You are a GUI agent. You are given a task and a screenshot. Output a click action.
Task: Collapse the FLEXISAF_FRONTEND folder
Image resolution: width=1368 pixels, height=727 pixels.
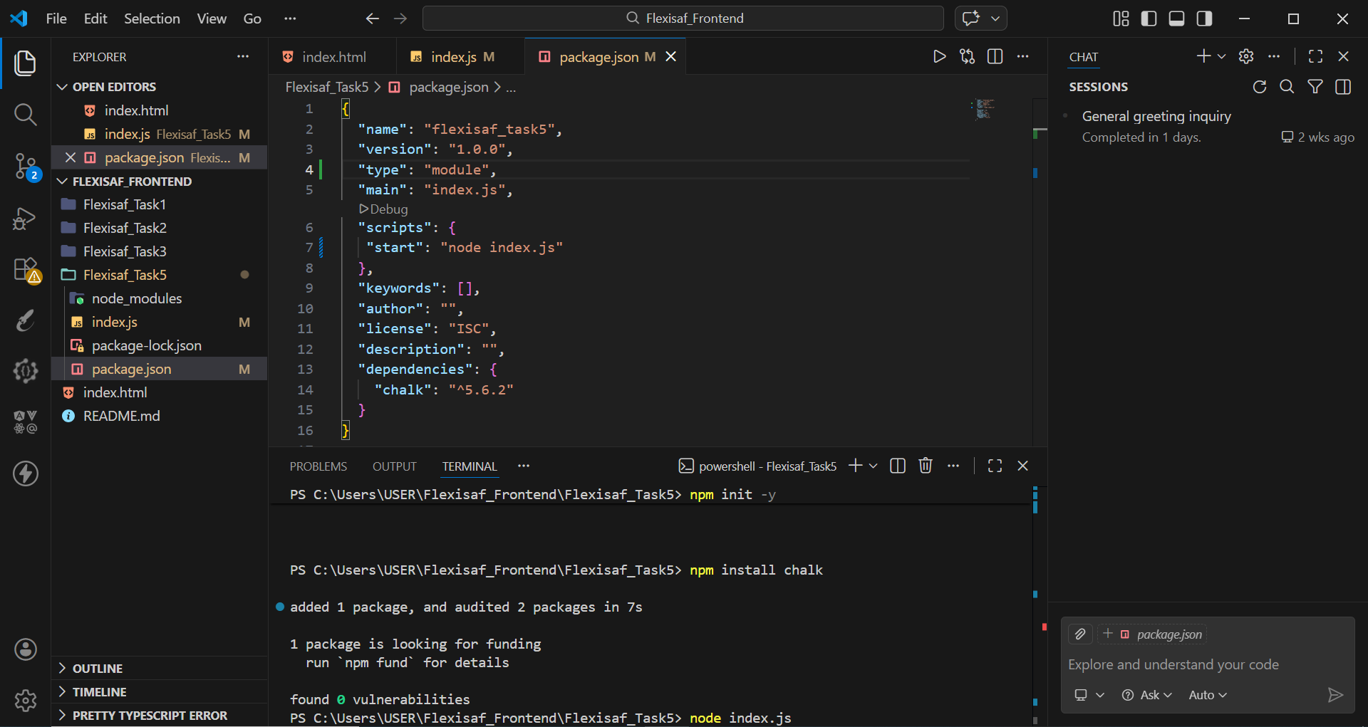[x=61, y=182]
